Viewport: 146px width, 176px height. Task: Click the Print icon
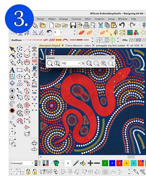point(86,25)
